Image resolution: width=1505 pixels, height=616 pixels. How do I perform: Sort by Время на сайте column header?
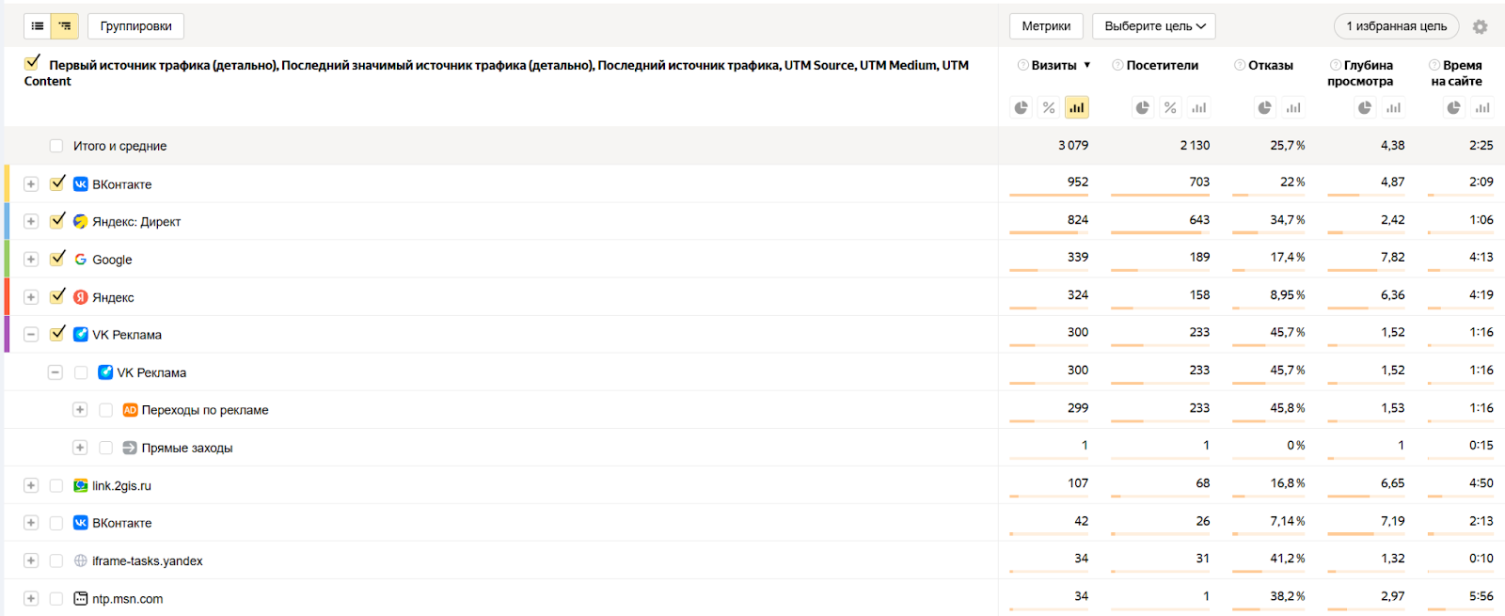click(1457, 72)
